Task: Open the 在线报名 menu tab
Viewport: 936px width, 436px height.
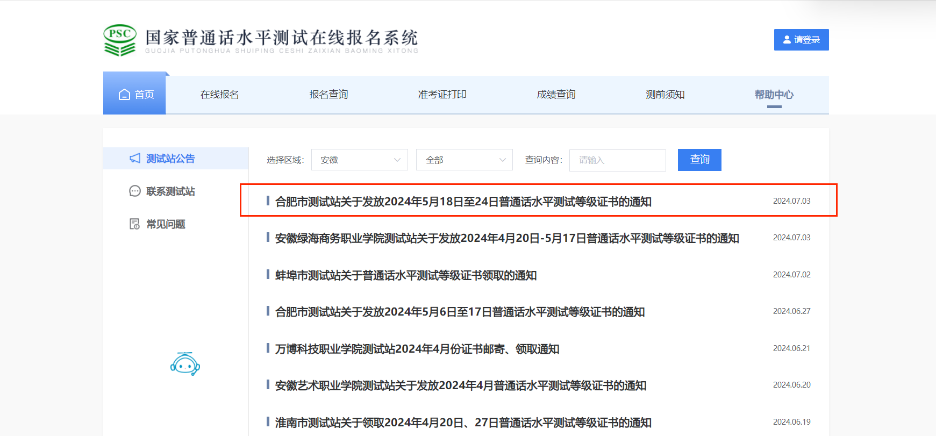Action: coord(219,95)
